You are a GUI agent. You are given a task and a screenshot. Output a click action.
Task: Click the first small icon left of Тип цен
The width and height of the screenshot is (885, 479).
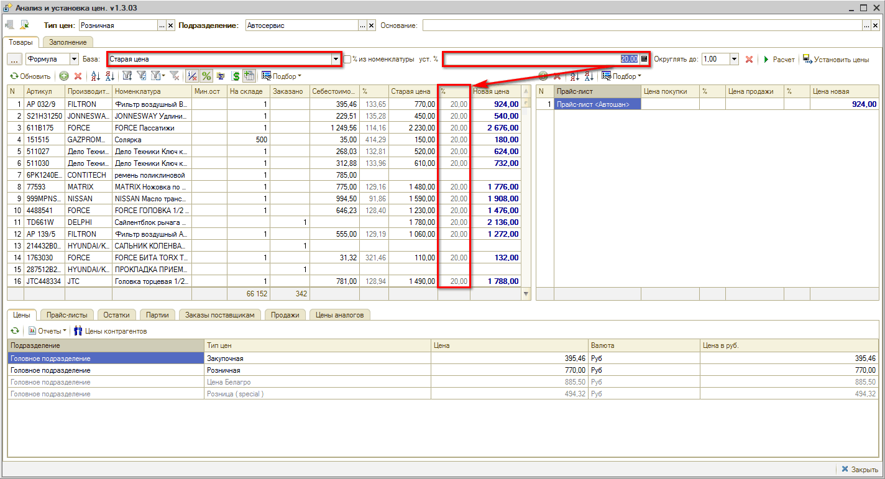coord(10,25)
